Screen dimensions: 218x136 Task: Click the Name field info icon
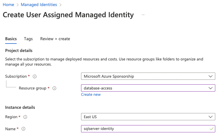pos(23,129)
